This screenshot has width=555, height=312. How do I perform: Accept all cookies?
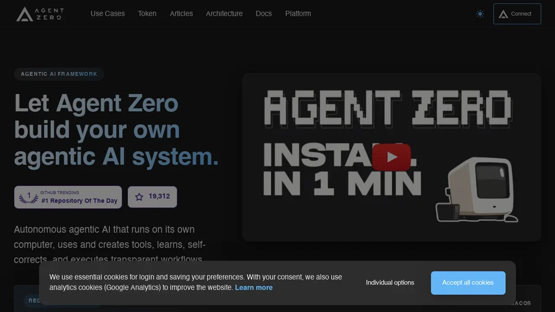468,282
